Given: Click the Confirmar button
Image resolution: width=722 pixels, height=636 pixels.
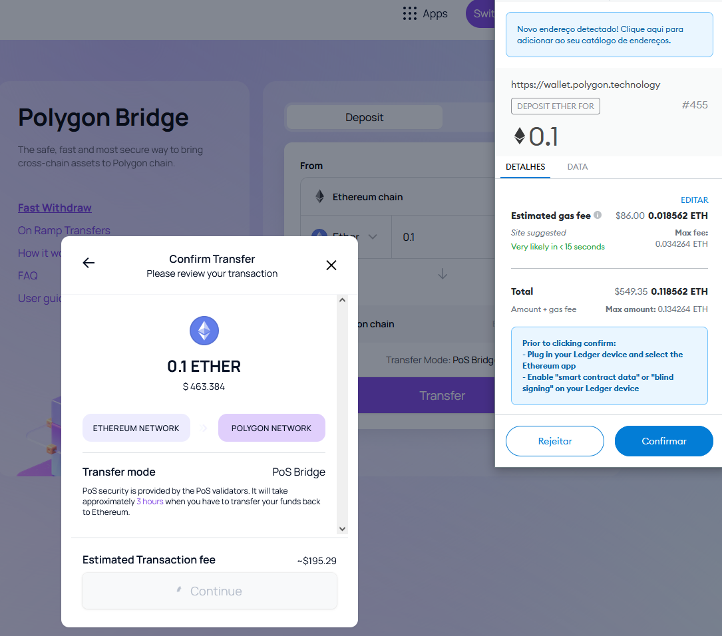Looking at the screenshot, I should (x=663, y=441).
